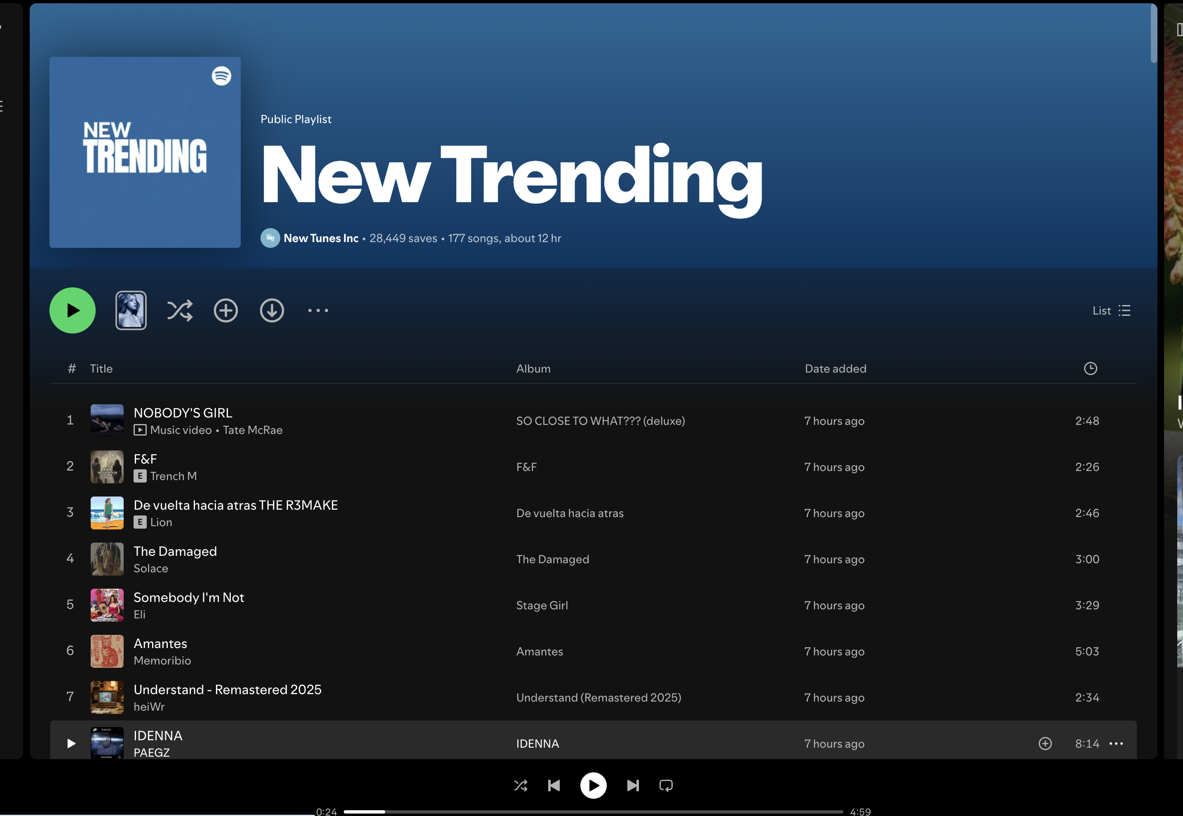This screenshot has height=816, width=1183.
Task: Click the duration clock column header
Action: [x=1090, y=368]
